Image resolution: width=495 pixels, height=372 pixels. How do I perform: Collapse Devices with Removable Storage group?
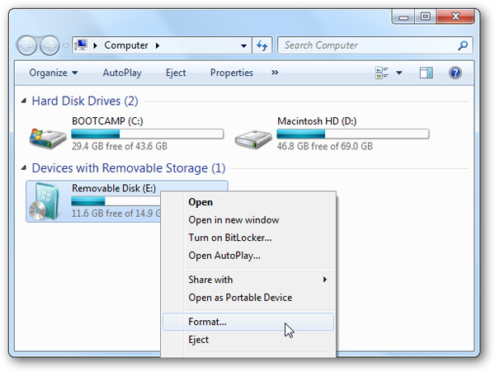22,168
